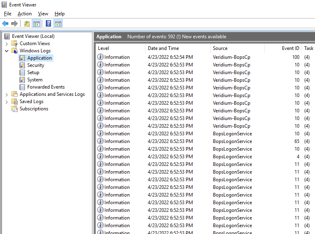
Task: Select the Security log icon
Action: pyautogui.click(x=22, y=65)
